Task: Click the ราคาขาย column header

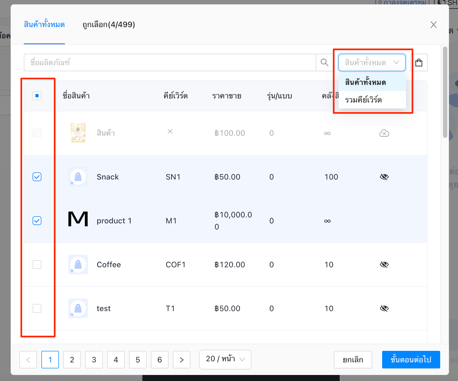Action: [x=227, y=96]
